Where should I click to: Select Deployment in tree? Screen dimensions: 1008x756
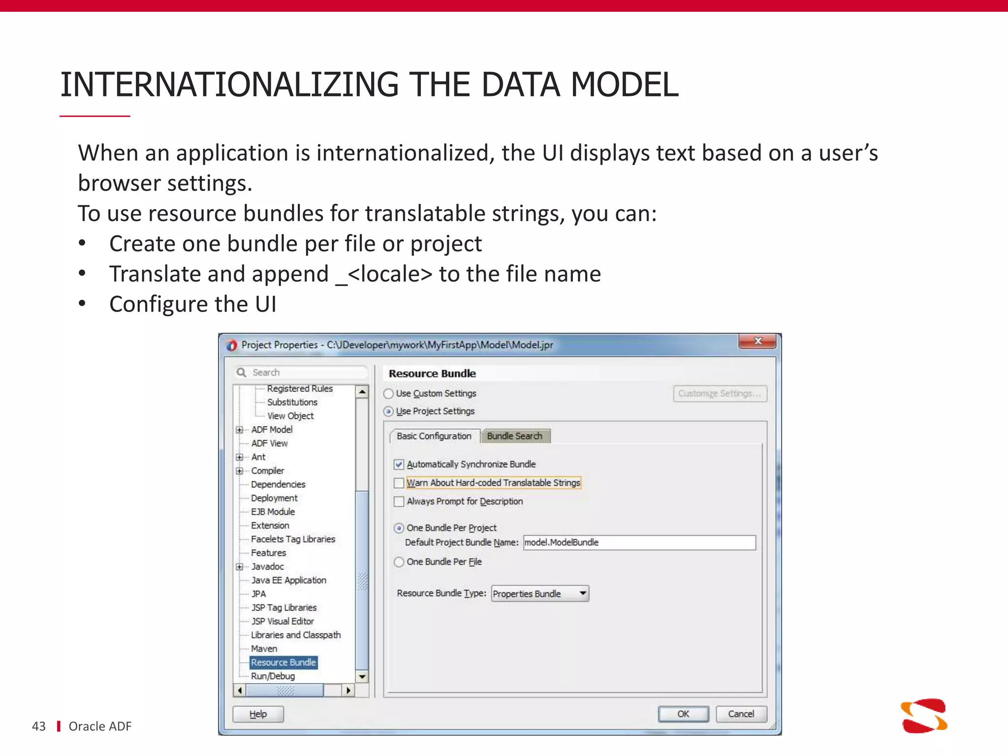pos(274,499)
